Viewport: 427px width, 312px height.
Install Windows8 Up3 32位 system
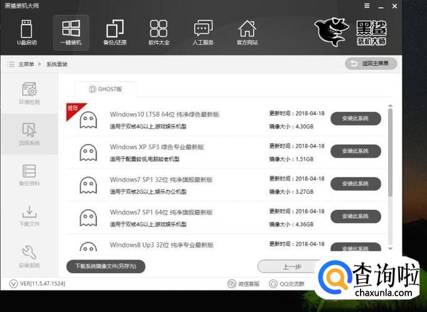[356, 247]
